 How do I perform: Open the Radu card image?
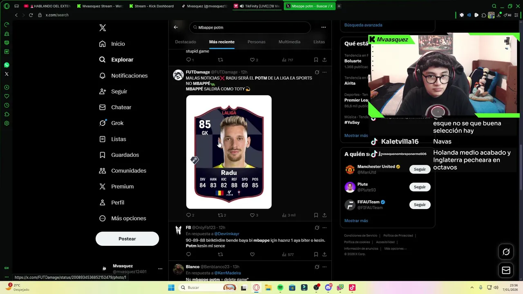(229, 152)
